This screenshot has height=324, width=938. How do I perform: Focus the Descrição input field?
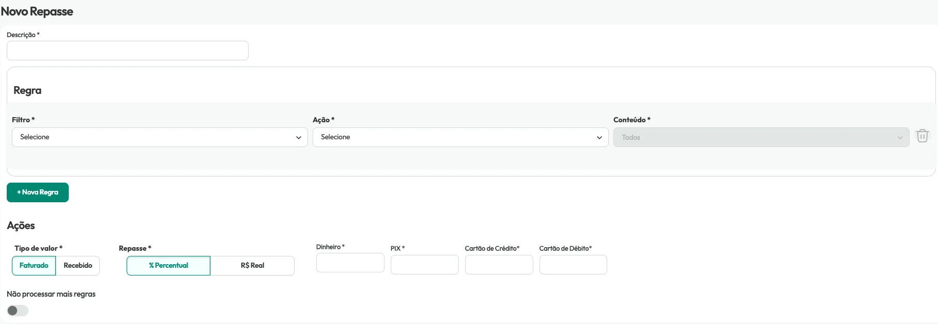click(128, 51)
